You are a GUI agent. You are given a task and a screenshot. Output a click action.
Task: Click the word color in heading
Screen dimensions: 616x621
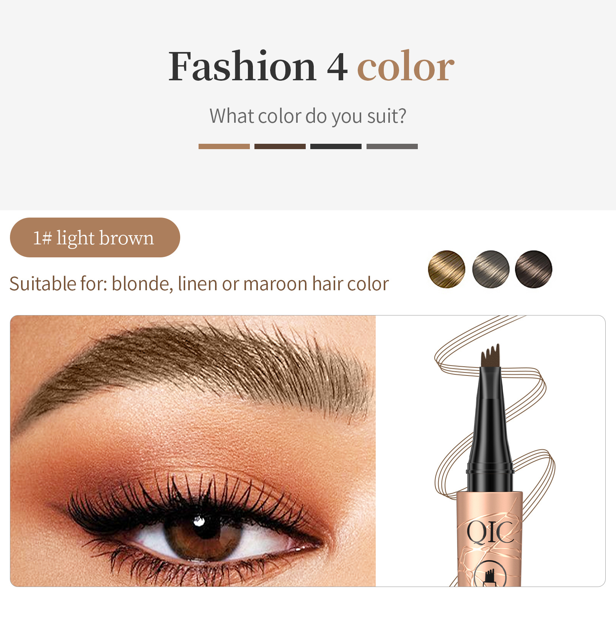406,67
